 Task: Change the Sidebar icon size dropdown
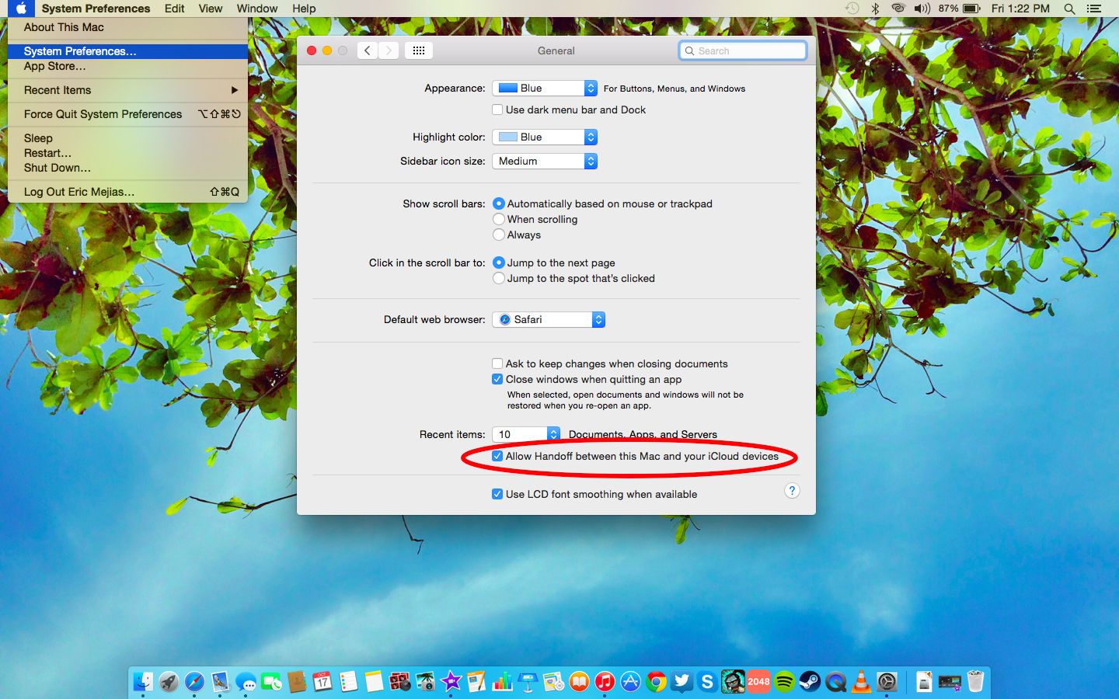(x=544, y=161)
